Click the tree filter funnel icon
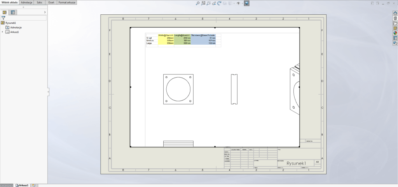The width and height of the screenshot is (398, 187). pyautogui.click(x=3, y=18)
